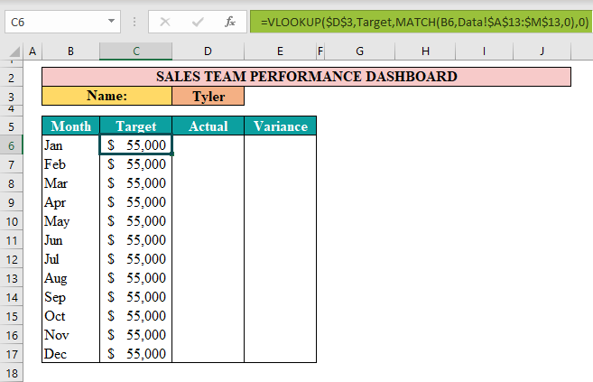Viewport: 593px width, 382px height.
Task: Select Oct target $55,000 cell
Action: [135, 316]
